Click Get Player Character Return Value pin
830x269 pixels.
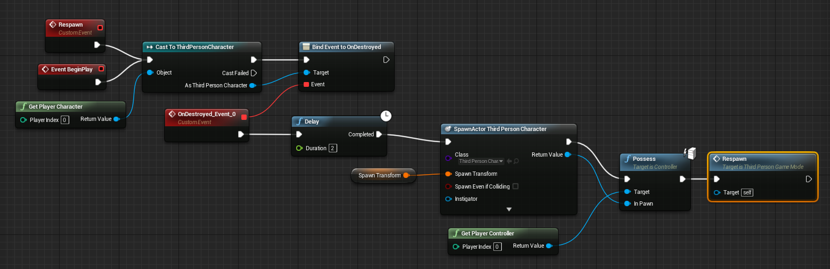[117, 119]
